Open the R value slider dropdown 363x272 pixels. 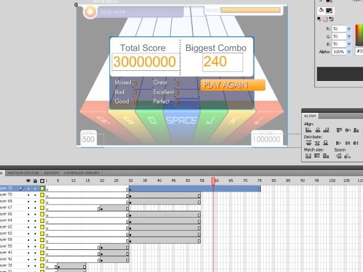click(x=349, y=29)
